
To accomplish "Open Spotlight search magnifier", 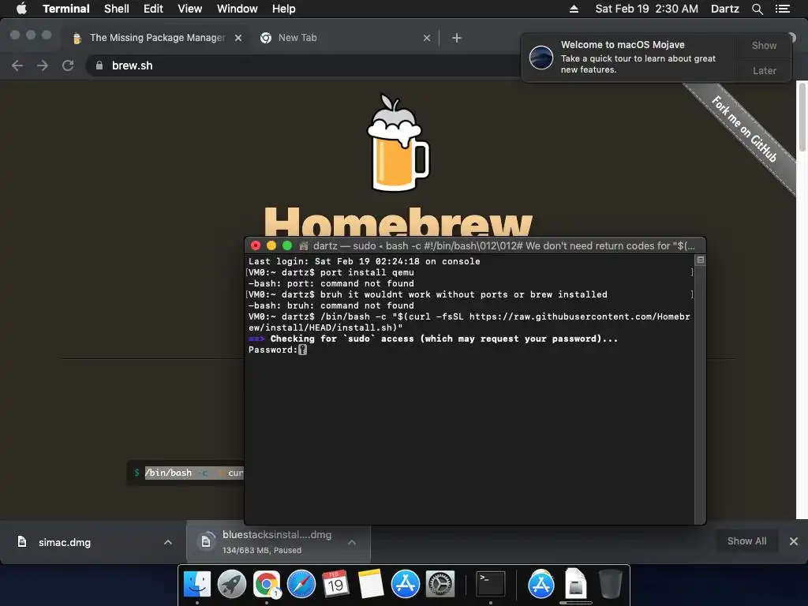I will click(x=757, y=9).
